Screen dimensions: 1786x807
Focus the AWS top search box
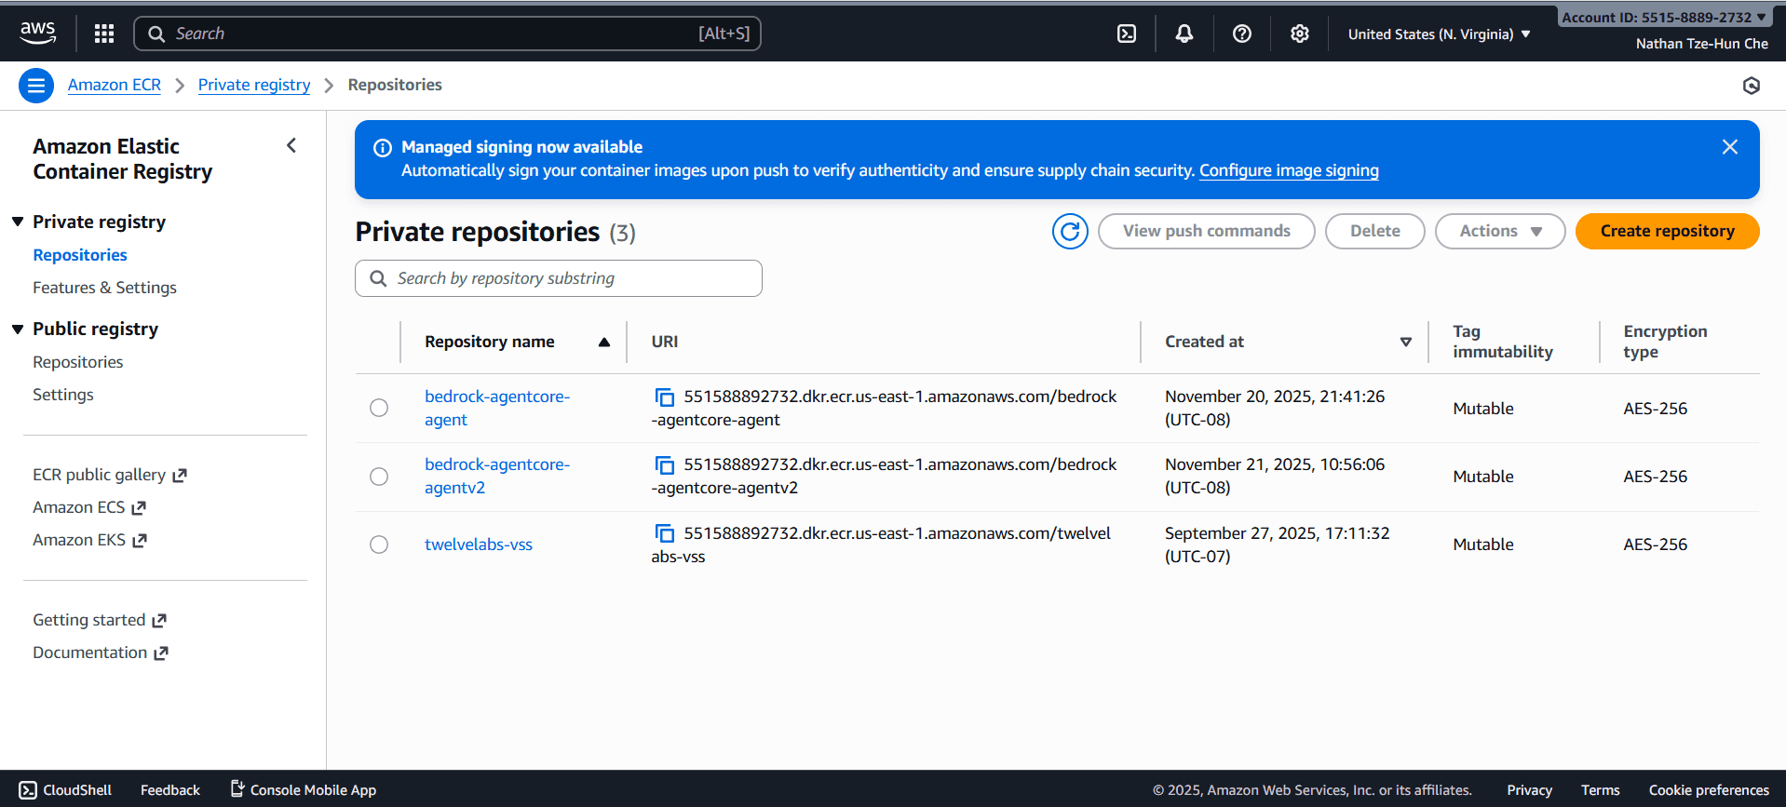pyautogui.click(x=447, y=34)
